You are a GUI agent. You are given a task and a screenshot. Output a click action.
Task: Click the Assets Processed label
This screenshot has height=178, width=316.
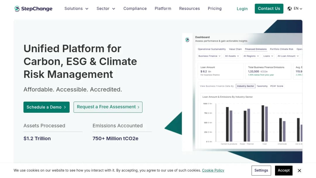44,126
